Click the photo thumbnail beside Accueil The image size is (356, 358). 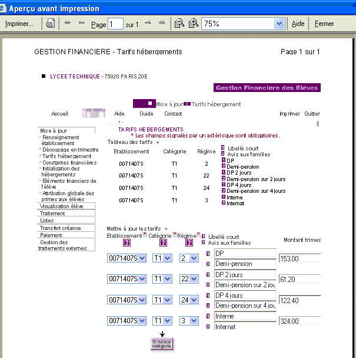(x=94, y=113)
